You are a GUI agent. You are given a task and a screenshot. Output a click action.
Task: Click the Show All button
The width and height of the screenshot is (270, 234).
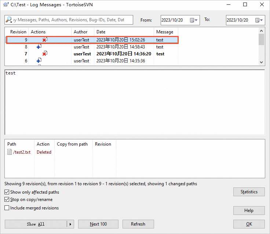(x=36, y=224)
